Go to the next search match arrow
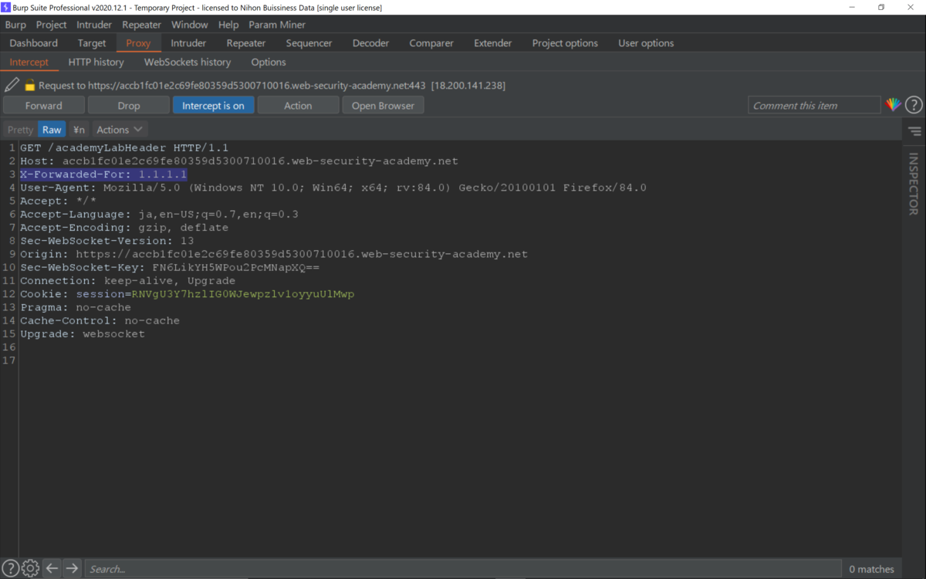Viewport: 926px width, 579px height. point(72,569)
